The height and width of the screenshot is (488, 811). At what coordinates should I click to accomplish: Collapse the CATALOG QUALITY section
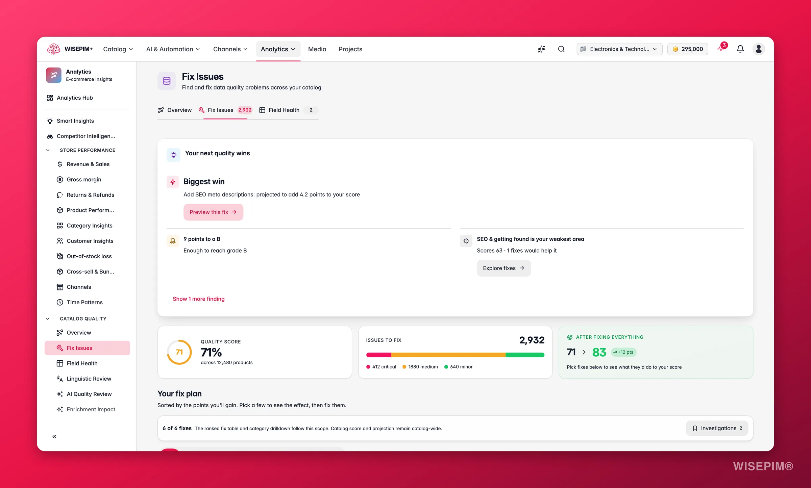click(x=48, y=318)
